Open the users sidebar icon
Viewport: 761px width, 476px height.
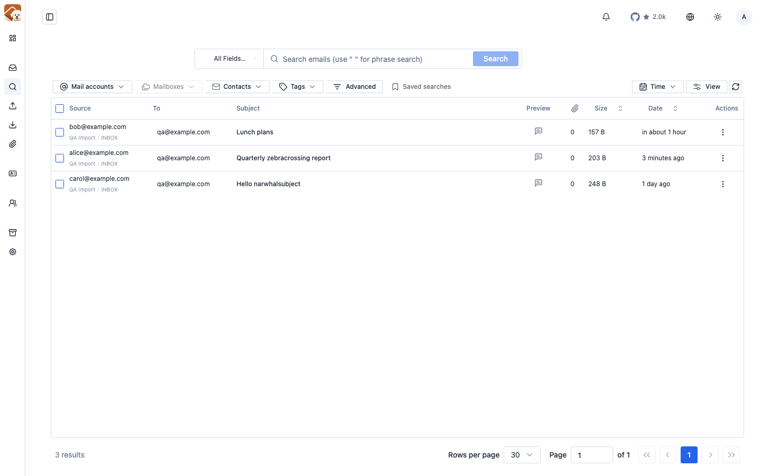13,203
